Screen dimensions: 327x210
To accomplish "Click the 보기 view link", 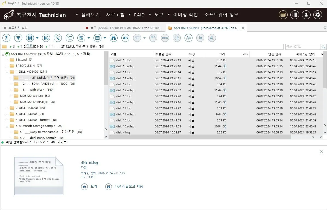I will [x=94, y=186].
